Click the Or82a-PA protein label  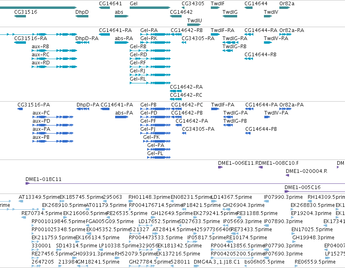[x=291, y=105]
